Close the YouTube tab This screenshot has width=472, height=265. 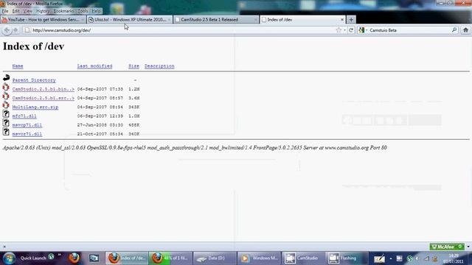coord(83,20)
